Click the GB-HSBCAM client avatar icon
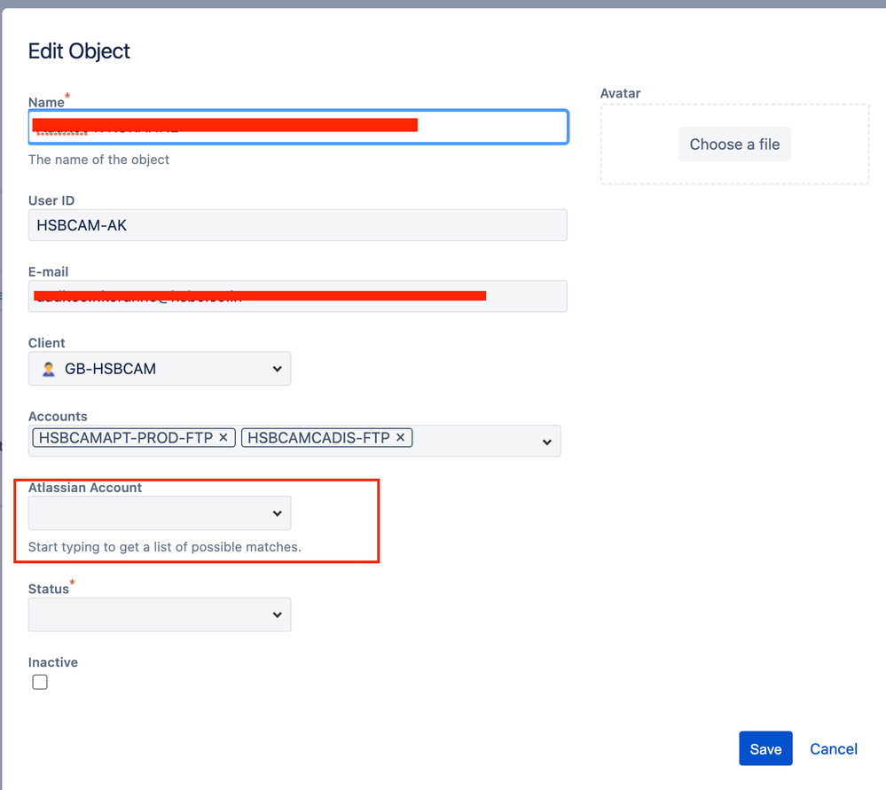Viewport: 886px width, 790px height. click(x=49, y=369)
